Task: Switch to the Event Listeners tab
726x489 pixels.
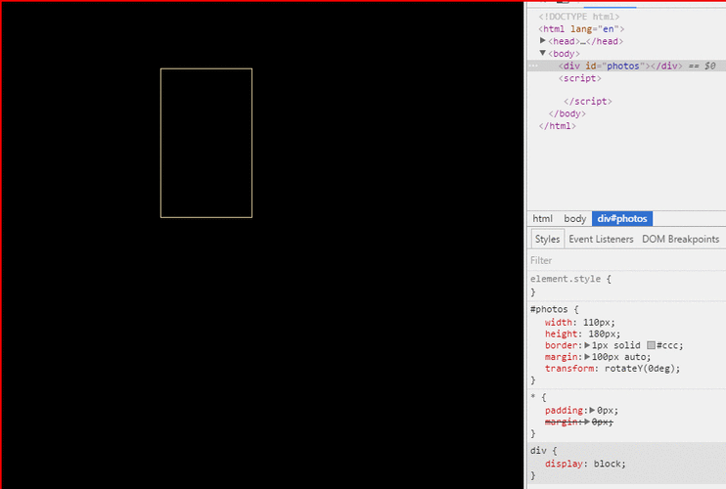Action: click(601, 239)
